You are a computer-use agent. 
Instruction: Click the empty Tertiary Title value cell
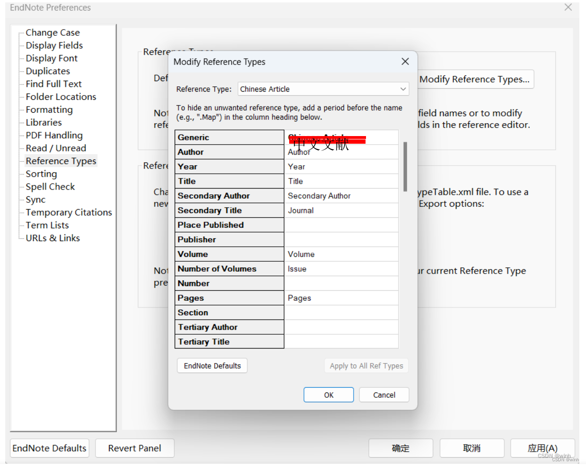(342, 341)
